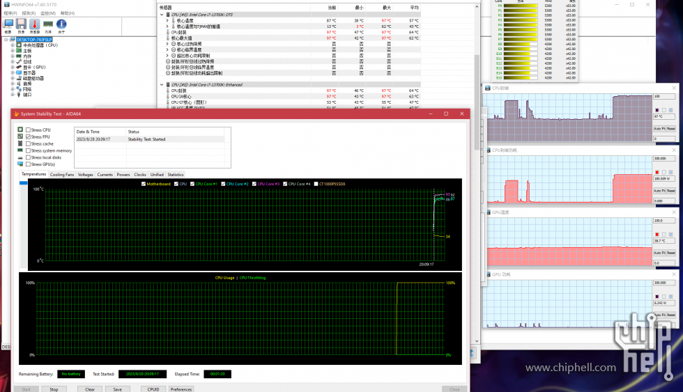Open the 监控(M) menu in HWiNFO
This screenshot has height=392, width=683.
tap(48, 13)
